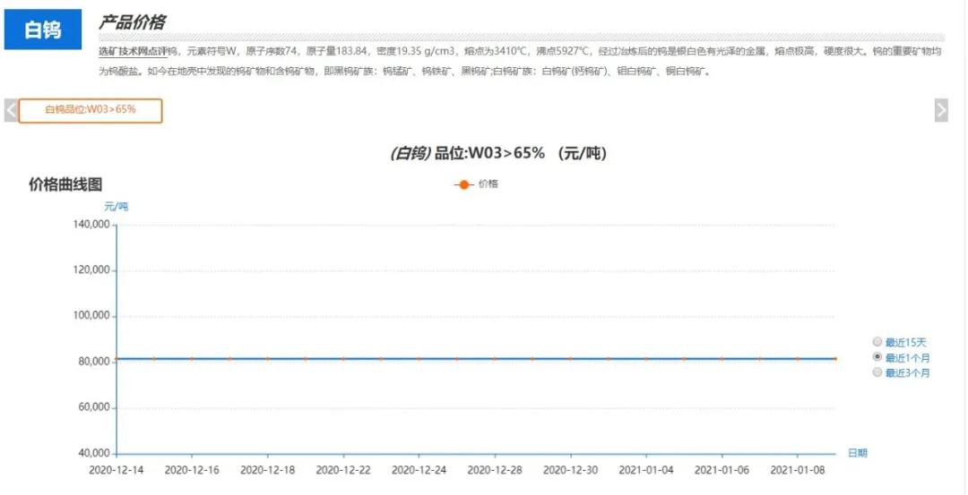Click the price marker above 2020-12-28
968x495 pixels.
495,359
